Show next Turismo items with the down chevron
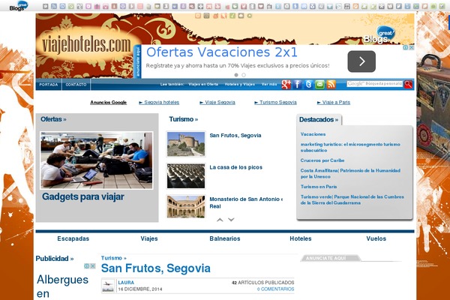450x300 pixels. click(x=231, y=220)
